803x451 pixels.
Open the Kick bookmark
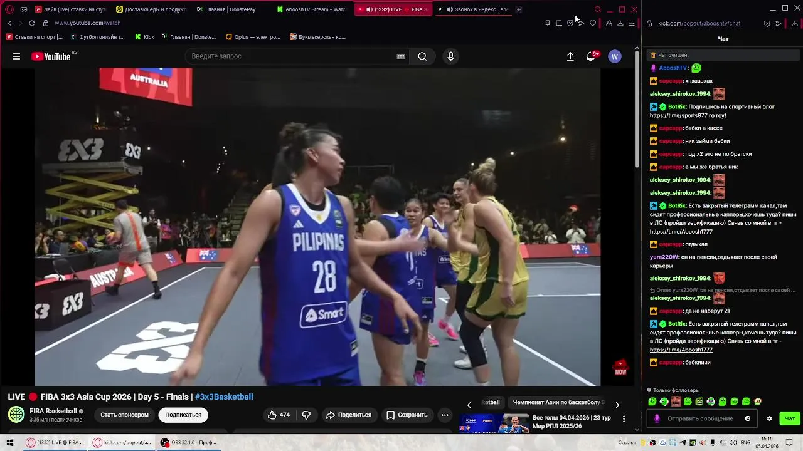pos(144,37)
